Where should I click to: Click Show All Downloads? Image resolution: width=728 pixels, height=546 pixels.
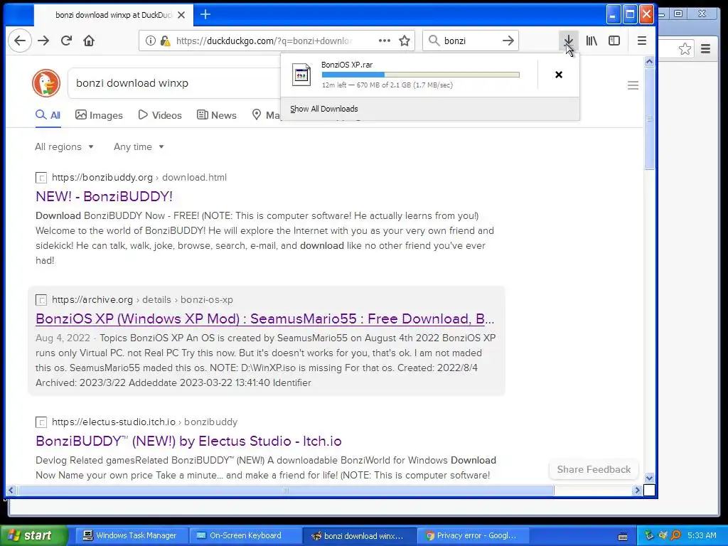click(x=324, y=109)
